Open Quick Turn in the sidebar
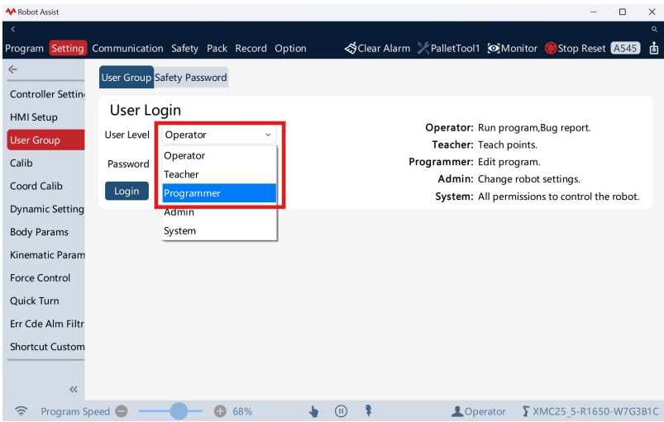 pyautogui.click(x=45, y=301)
